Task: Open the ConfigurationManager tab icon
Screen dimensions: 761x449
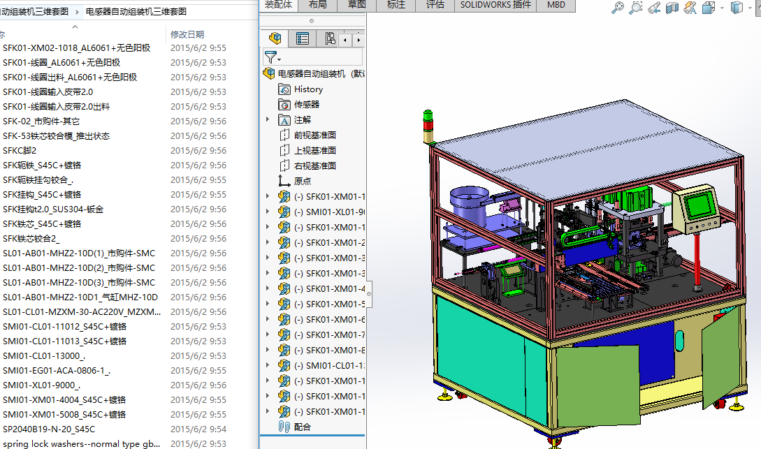Action: pyautogui.click(x=330, y=39)
